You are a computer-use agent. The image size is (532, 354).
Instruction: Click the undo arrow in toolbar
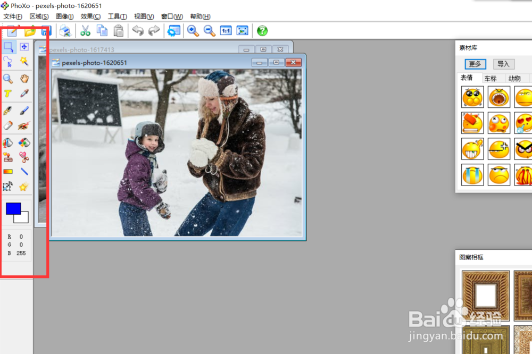click(138, 31)
